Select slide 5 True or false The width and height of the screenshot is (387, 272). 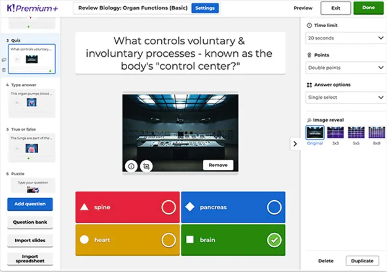(x=32, y=148)
